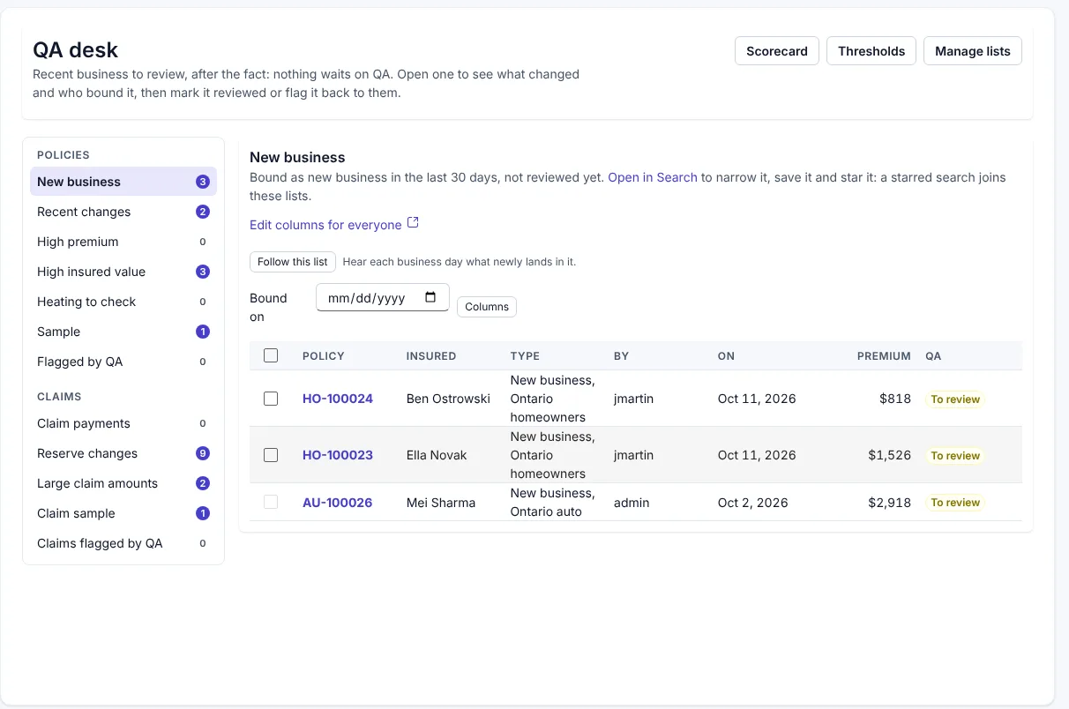The image size is (1069, 709).
Task: Check the box for policy HO-100023
Action: pyautogui.click(x=271, y=455)
